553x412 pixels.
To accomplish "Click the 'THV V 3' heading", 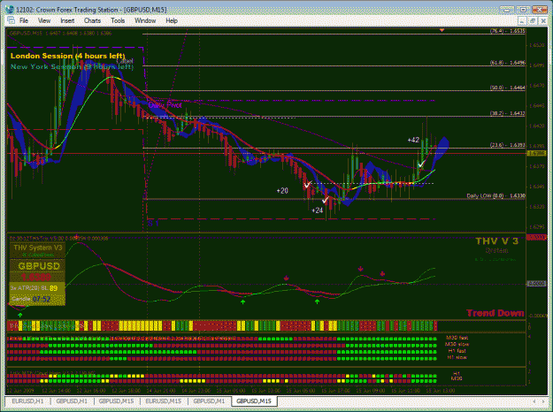I will pos(497,241).
